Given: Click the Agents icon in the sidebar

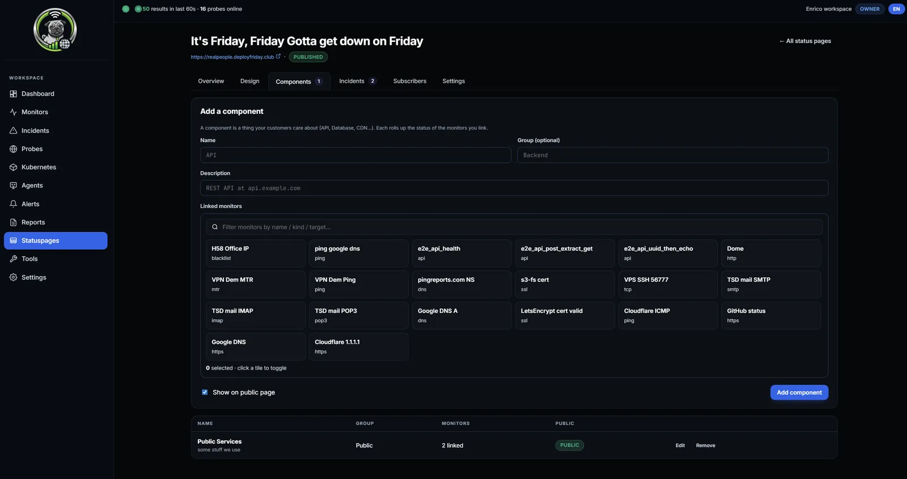Looking at the screenshot, I should [x=13, y=185].
